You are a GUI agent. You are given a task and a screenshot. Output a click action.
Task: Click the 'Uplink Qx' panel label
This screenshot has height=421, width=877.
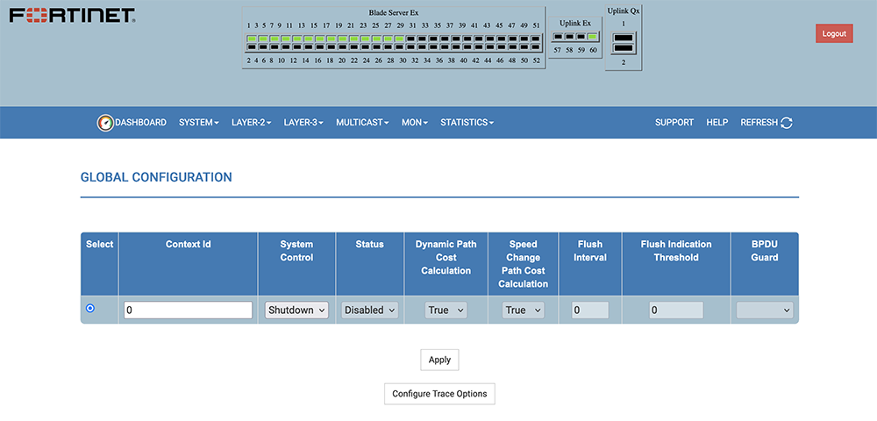click(x=624, y=11)
